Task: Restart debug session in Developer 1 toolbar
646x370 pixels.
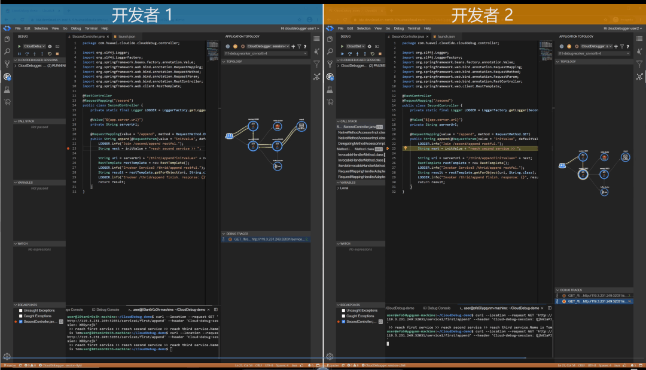Action: click(x=50, y=54)
